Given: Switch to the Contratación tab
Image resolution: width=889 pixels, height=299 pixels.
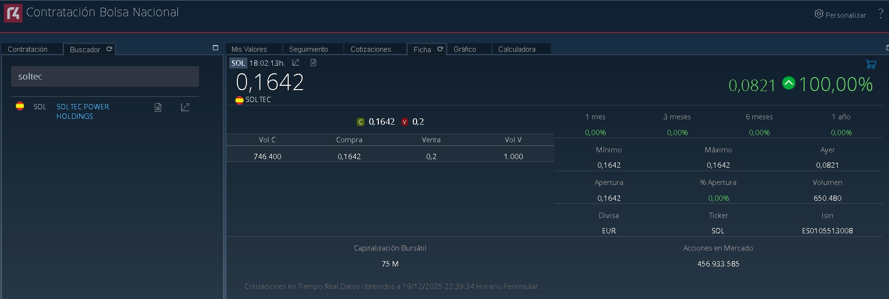Looking at the screenshot, I should click(28, 49).
